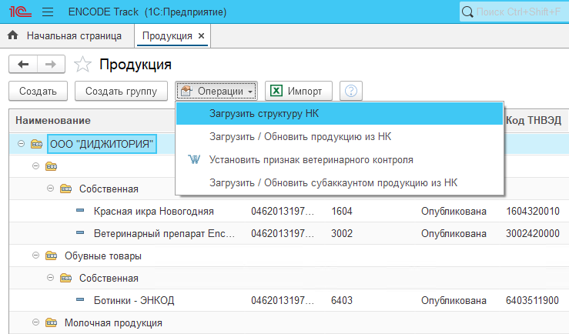Collapse the ООО "ДИДЖИТОРИЯ" tree node
The height and width of the screenshot is (334, 569).
pos(21,144)
